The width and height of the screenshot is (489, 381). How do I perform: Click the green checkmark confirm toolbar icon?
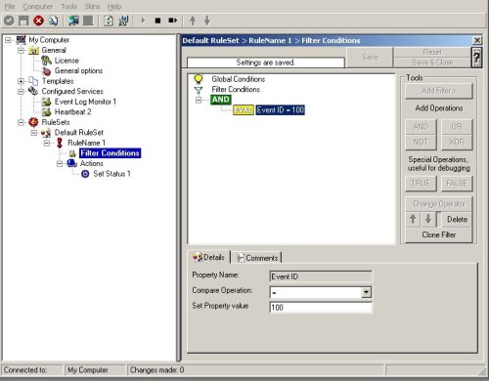(9, 21)
